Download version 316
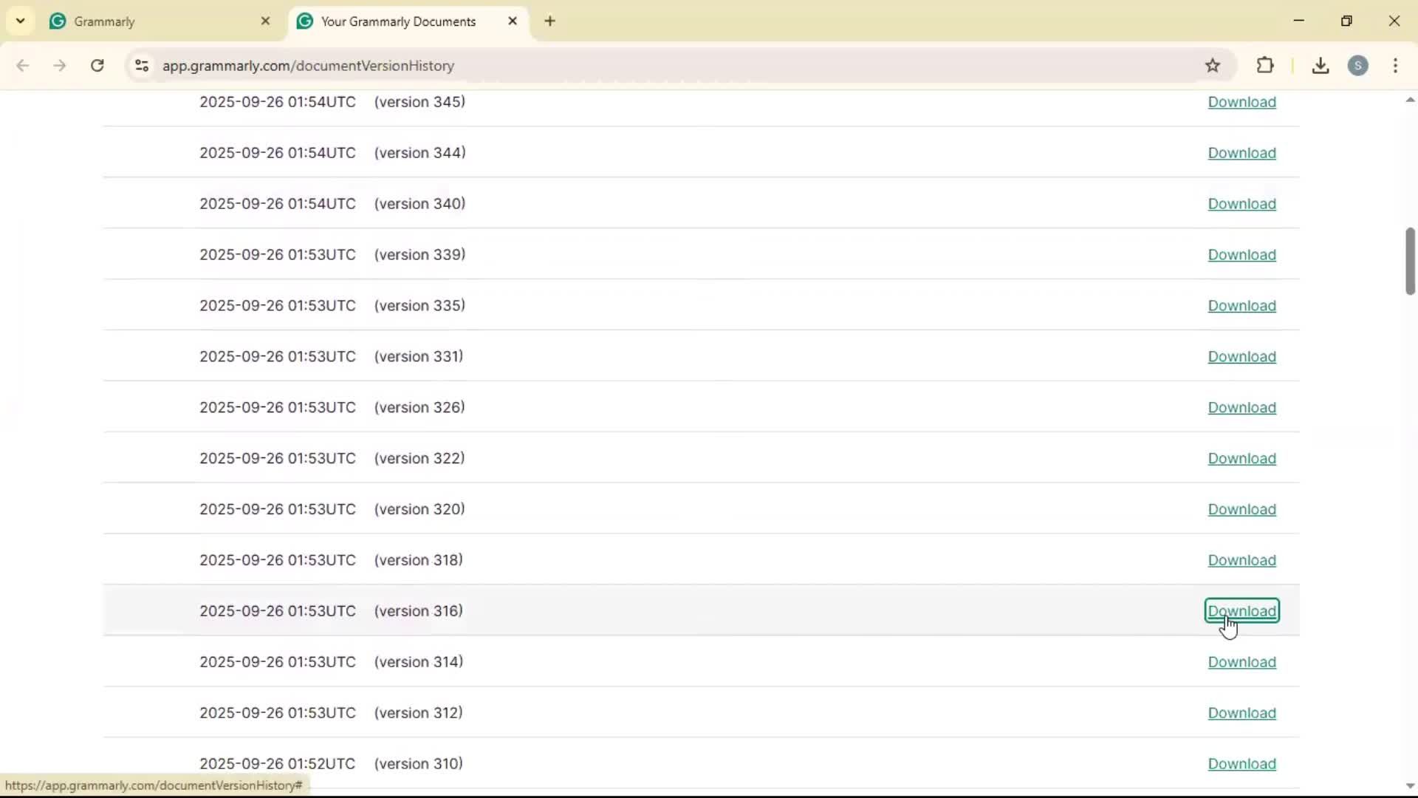The image size is (1418, 798). pos(1241,611)
